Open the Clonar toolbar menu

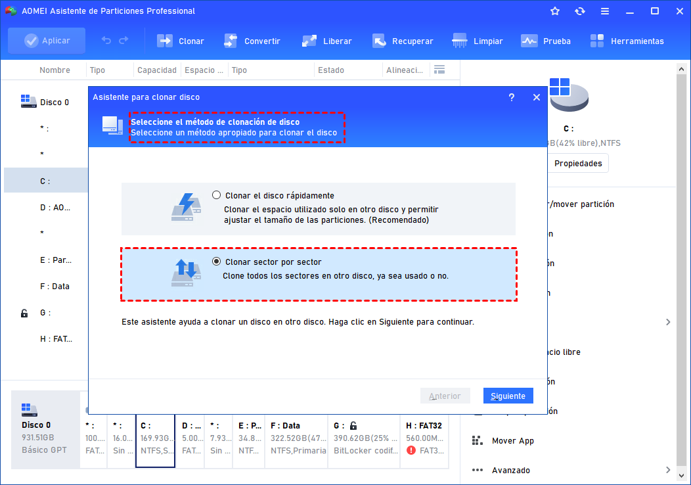pos(181,41)
